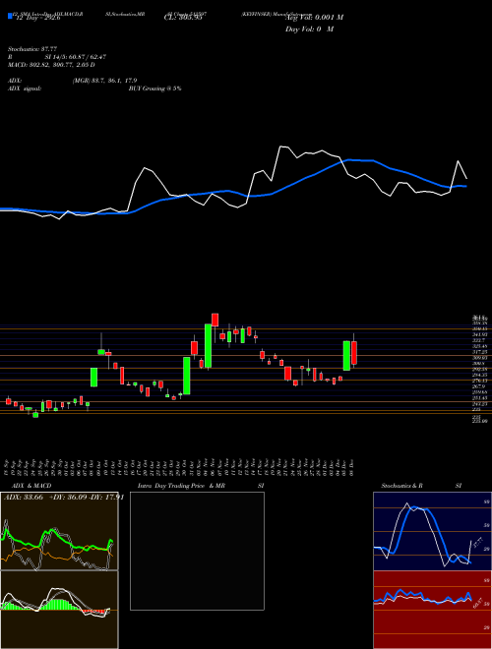The width and height of the screenshot is (492, 649).
Task: Click the blue Stochastics chart panel
Action: pyautogui.click(x=432, y=531)
